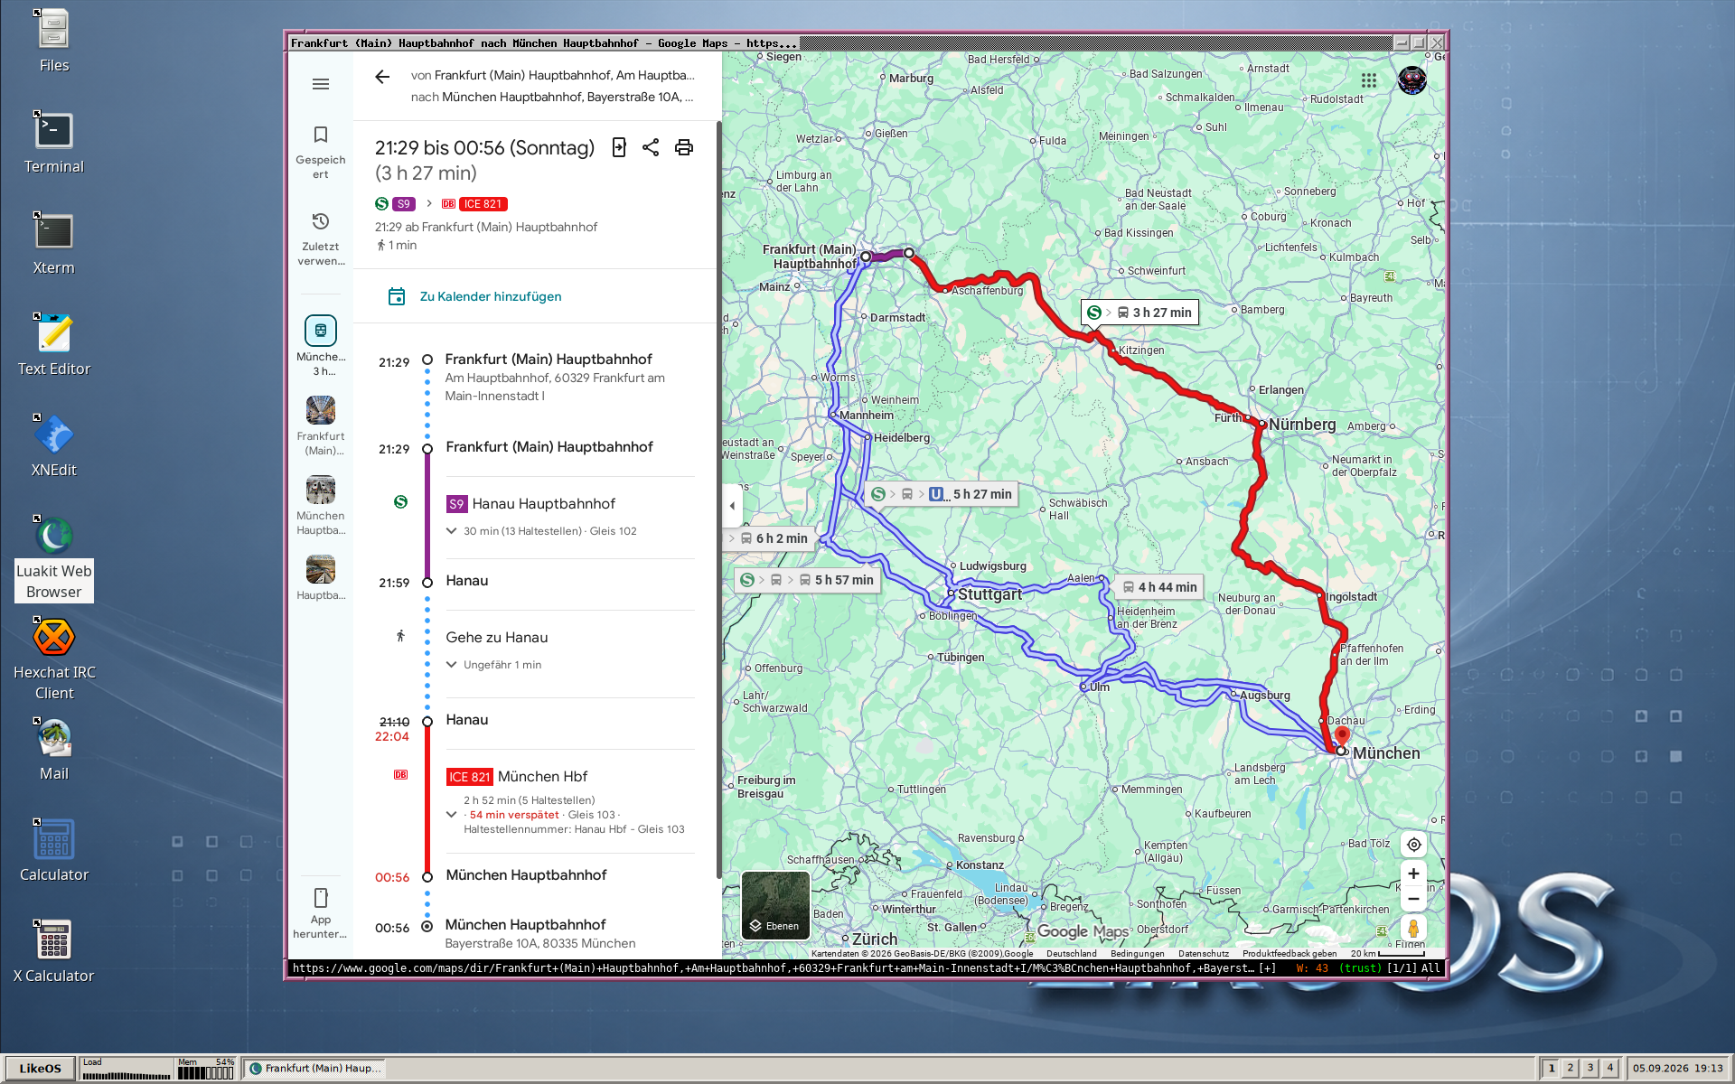Image resolution: width=1735 pixels, height=1084 pixels.
Task: Click the print route icon
Action: point(684,147)
